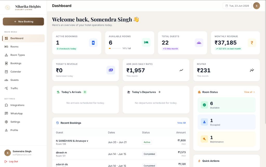Open the top-right user avatar S

tap(256, 6)
